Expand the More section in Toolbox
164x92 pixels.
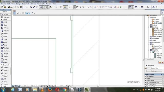[2, 86]
